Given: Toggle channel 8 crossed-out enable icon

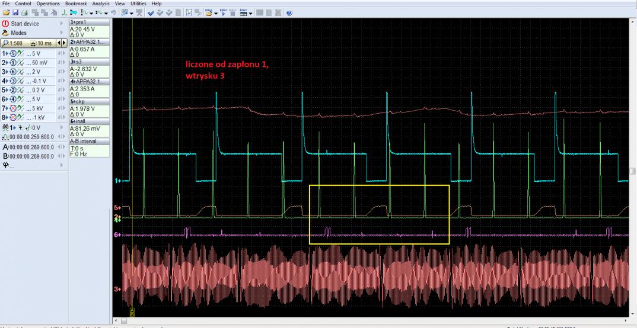Looking at the screenshot, I should coord(14,117).
